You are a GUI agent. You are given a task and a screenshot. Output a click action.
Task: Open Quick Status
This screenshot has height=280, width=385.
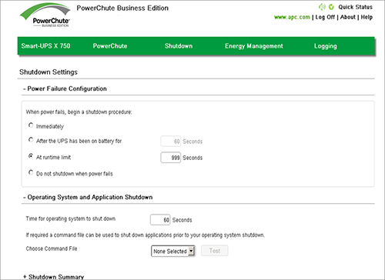click(355, 7)
